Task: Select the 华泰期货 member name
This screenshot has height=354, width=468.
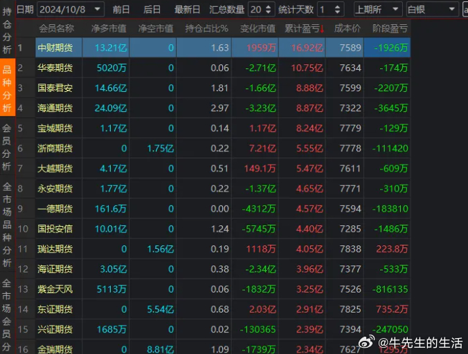Action: [x=55, y=68]
